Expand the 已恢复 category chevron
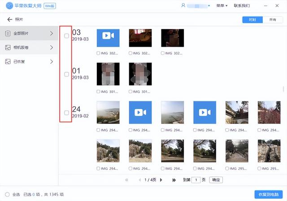Screen dimensions: 287x201 [52, 61]
